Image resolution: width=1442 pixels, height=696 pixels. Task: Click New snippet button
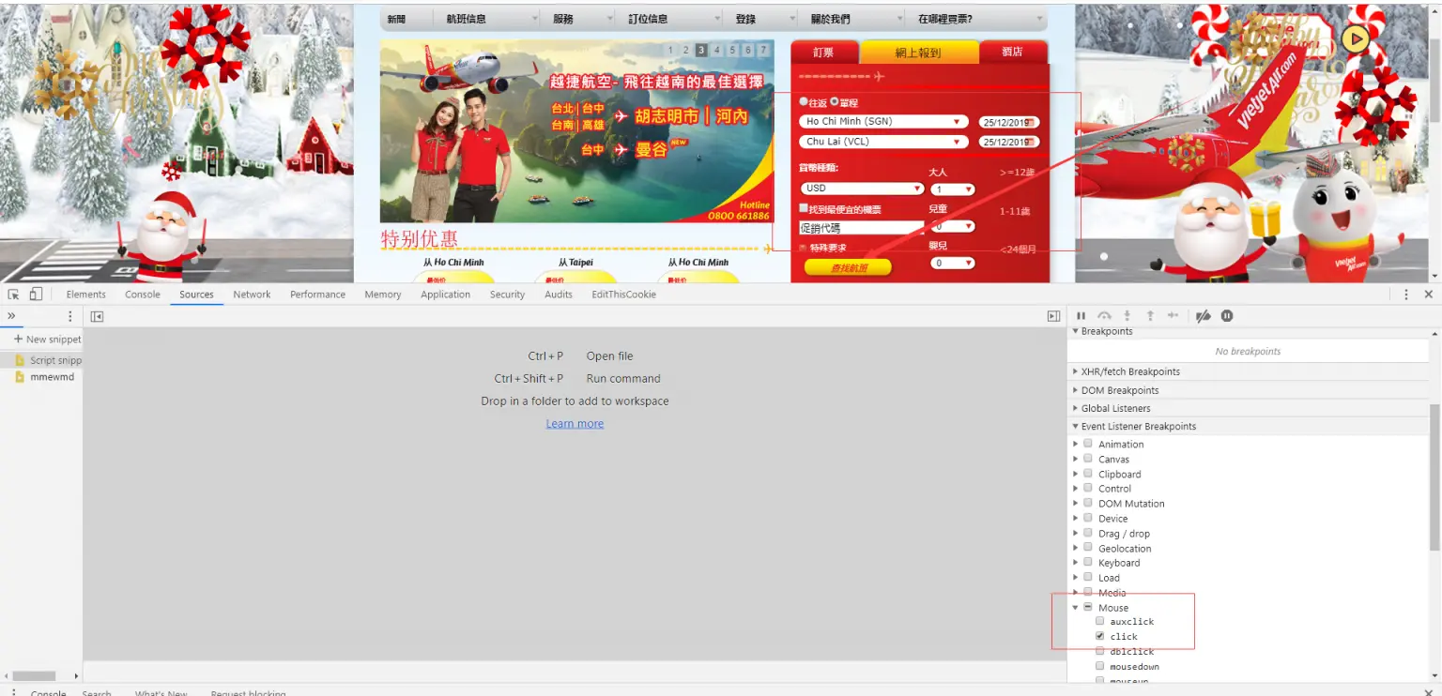tap(48, 340)
